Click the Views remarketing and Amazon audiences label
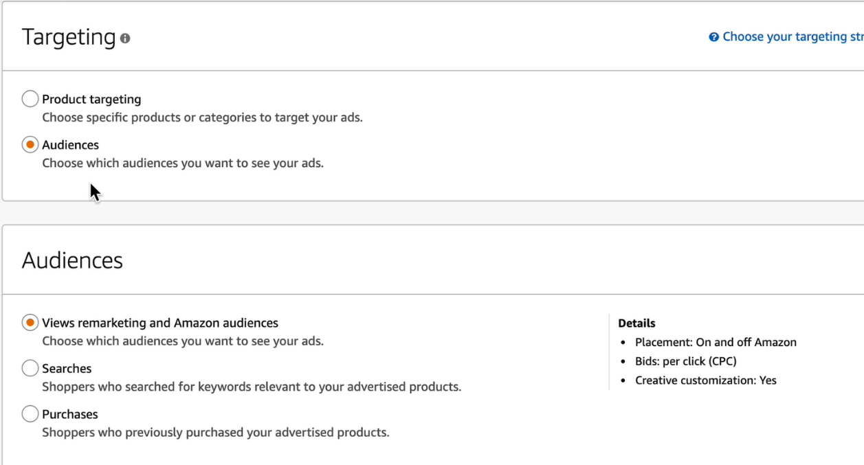864x465 pixels. tap(160, 323)
